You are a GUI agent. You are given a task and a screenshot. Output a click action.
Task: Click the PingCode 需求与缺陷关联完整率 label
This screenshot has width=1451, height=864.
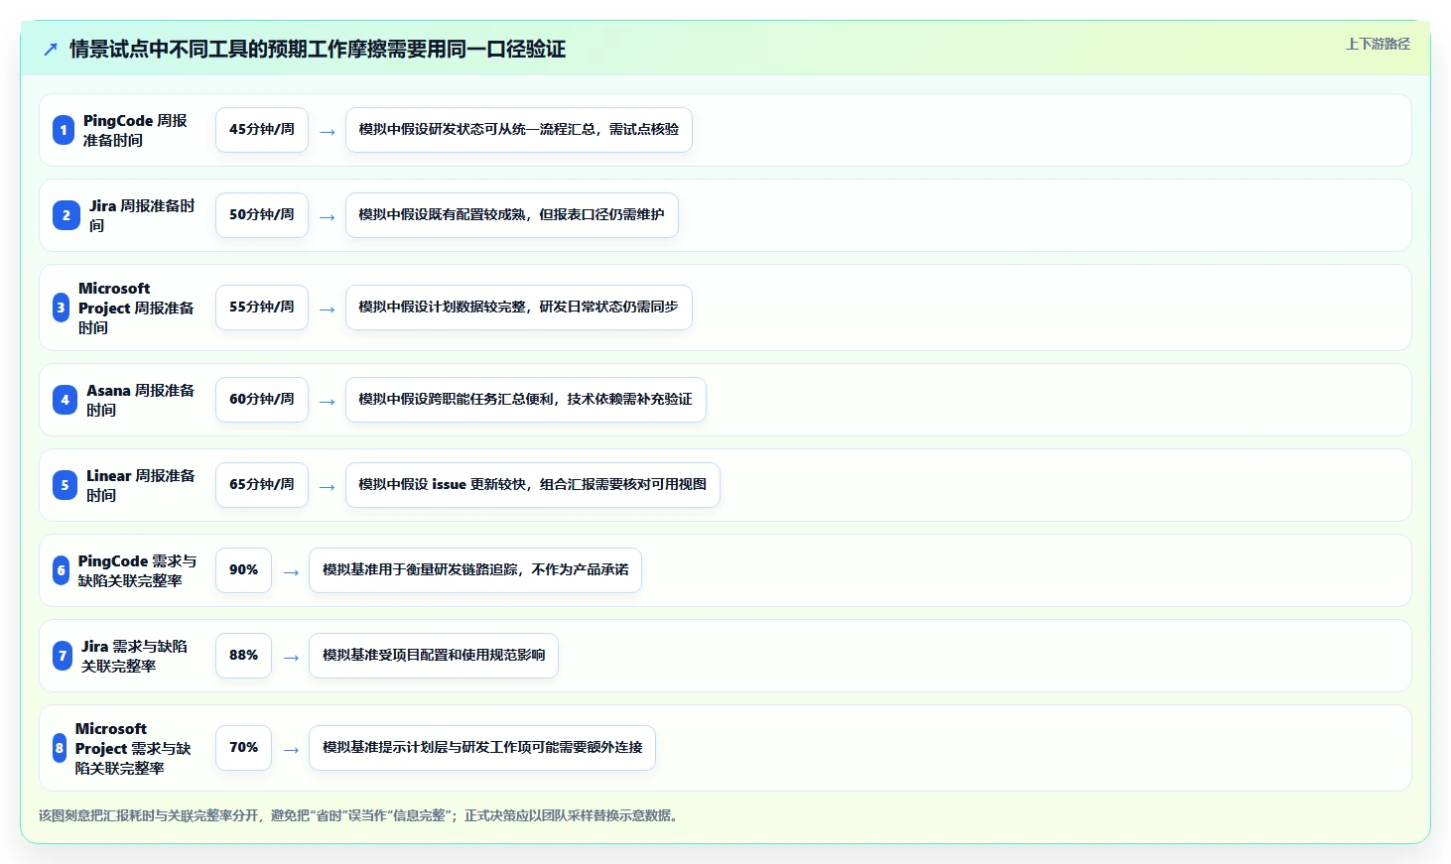coord(137,570)
